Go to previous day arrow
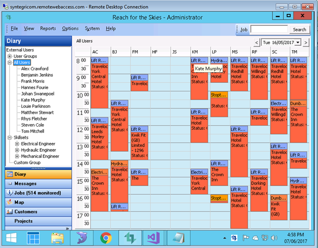318x248 pixels. (257, 43)
